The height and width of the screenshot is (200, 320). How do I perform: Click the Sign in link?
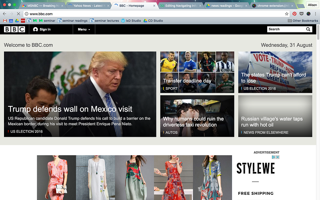(x=42, y=29)
